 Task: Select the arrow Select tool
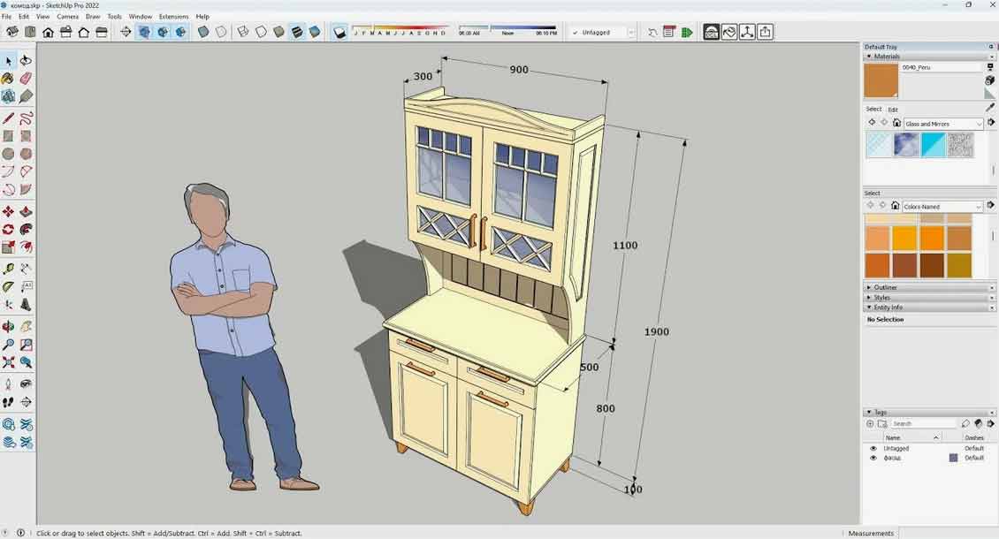pos(8,60)
